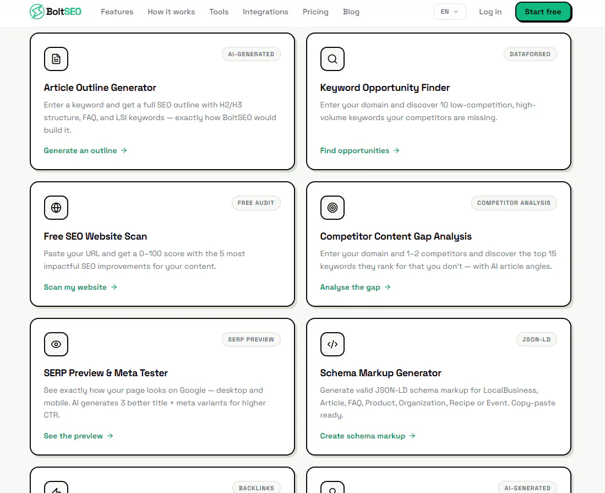This screenshot has width=605, height=493.
Task: Click the code brackets icon on Schema Markup Generator
Action: 332,344
